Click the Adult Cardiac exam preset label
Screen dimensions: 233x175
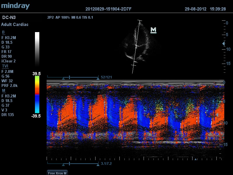click(15, 24)
